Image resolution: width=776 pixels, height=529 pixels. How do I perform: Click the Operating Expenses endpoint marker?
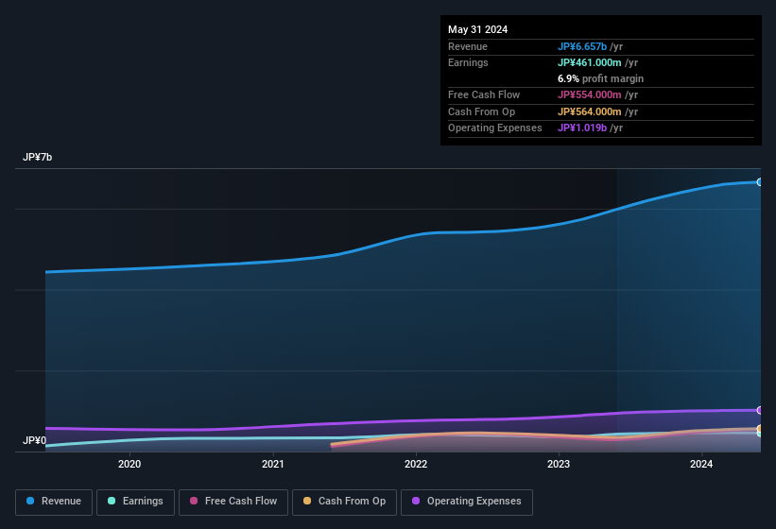[759, 410]
